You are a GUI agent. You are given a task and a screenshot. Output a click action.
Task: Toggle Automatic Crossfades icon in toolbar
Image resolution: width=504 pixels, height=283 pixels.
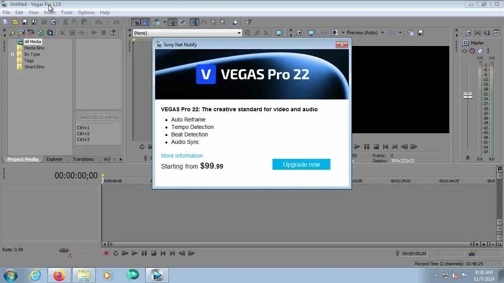coord(145,22)
